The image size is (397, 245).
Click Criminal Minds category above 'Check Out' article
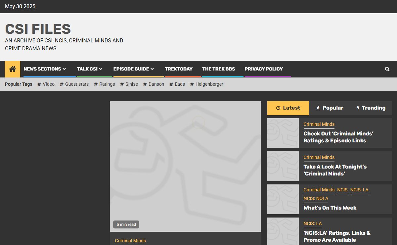point(319,124)
